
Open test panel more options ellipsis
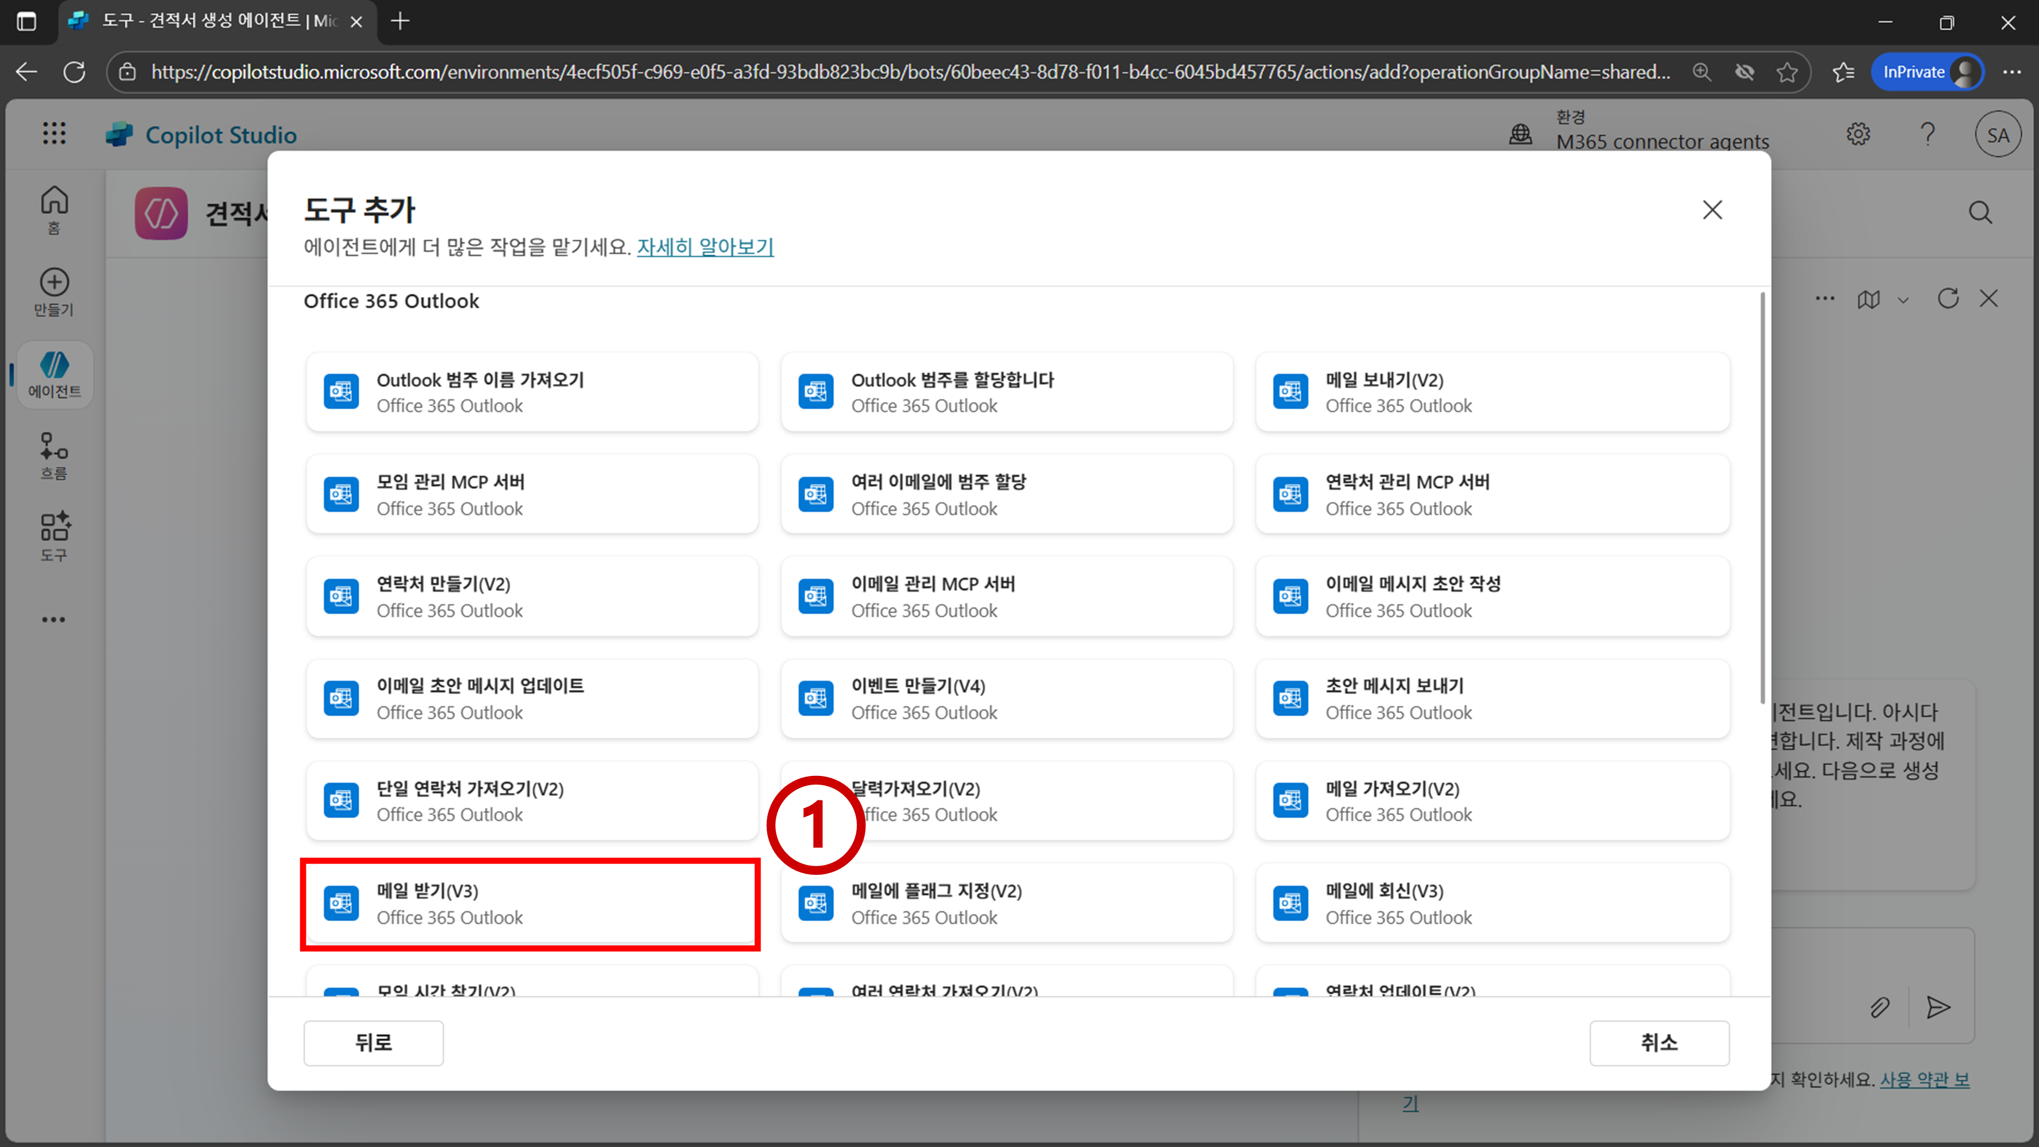[x=1825, y=298]
